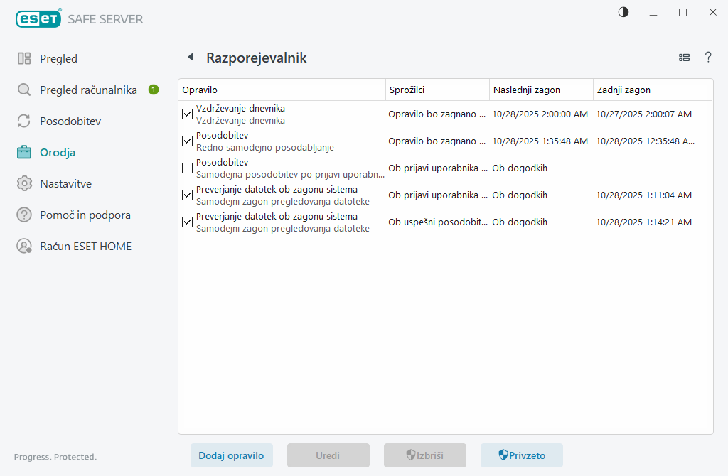Uncheck the Redno samodejno posodabljanje checkbox

click(x=188, y=141)
